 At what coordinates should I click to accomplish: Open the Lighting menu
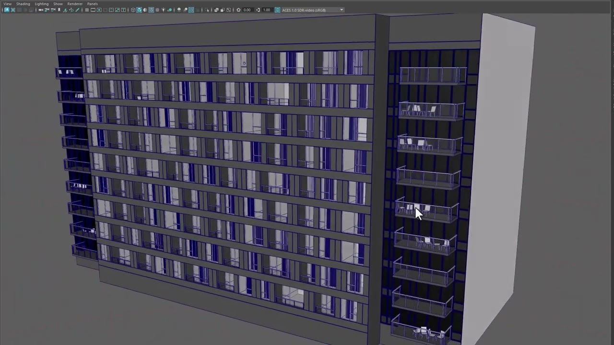point(41,3)
